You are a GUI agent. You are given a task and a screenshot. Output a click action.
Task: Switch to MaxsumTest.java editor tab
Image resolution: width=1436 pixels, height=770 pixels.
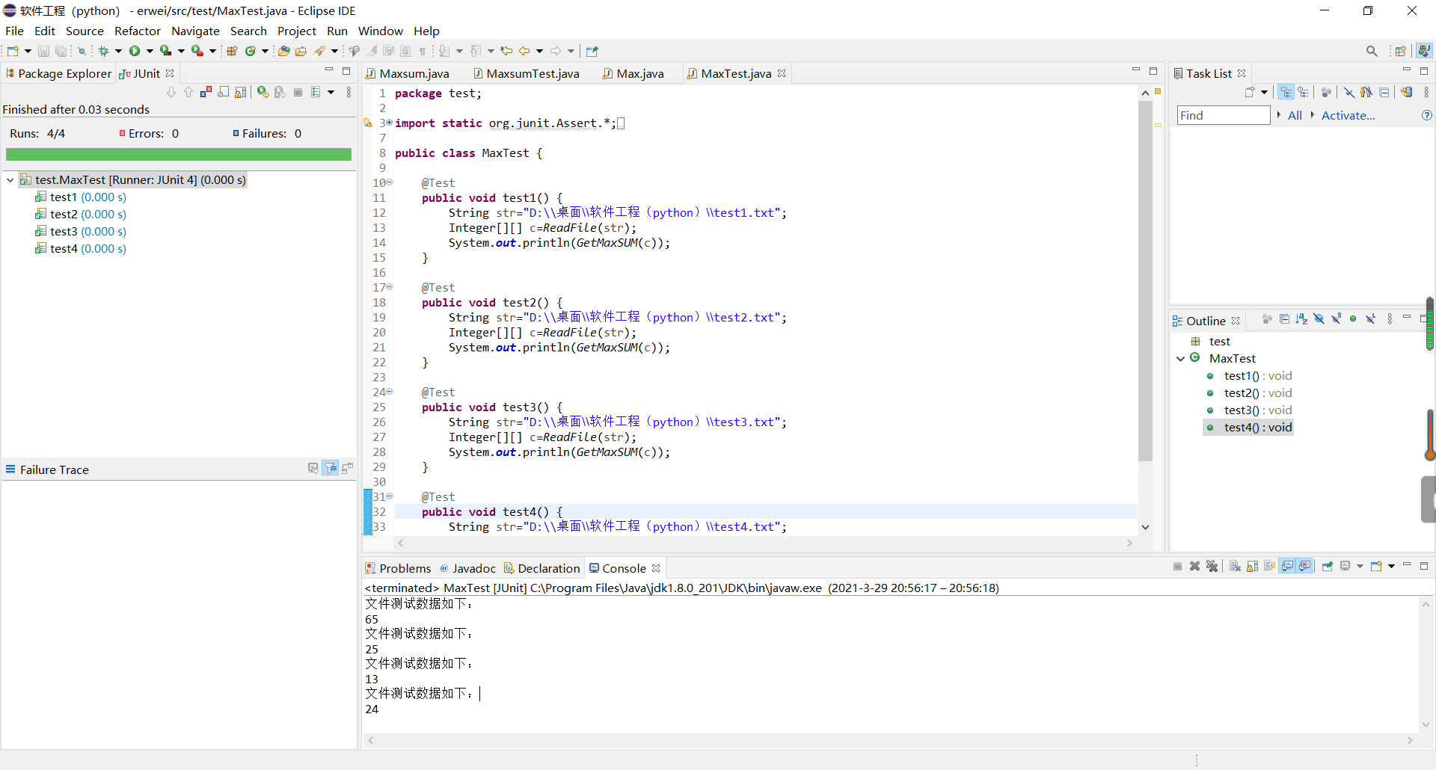pyautogui.click(x=527, y=73)
